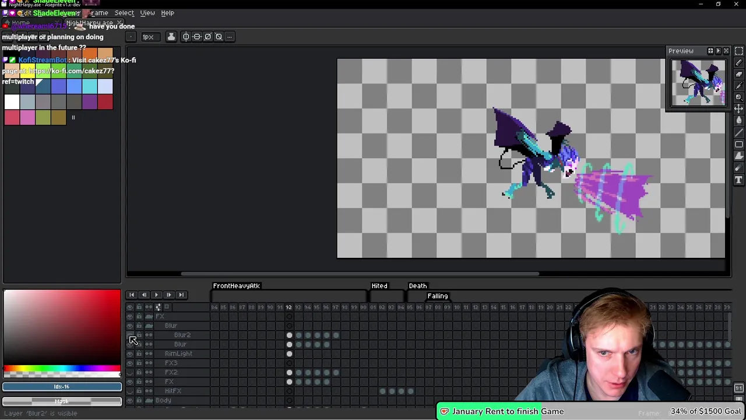Viewport: 746px width, 420px height.
Task: Pick the white palette swatch
Action: pyautogui.click(x=12, y=102)
